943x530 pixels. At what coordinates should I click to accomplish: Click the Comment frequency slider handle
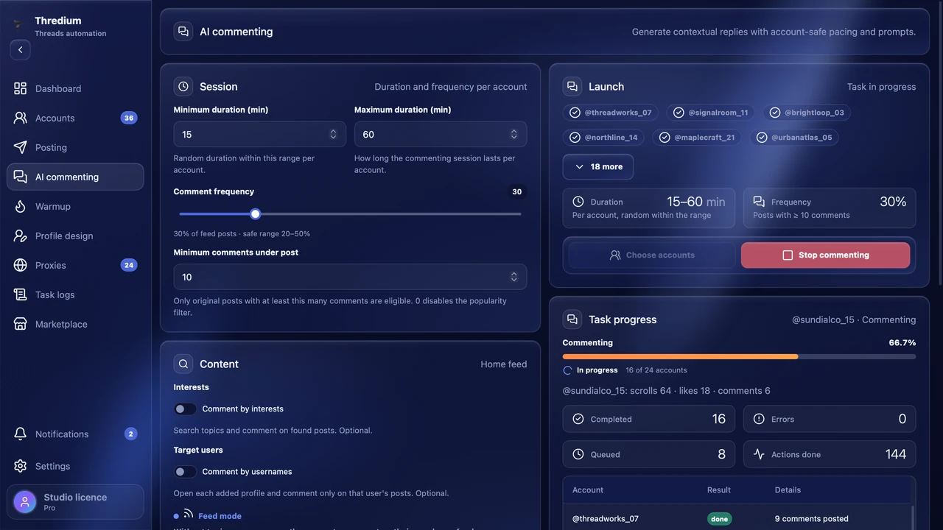pos(255,213)
